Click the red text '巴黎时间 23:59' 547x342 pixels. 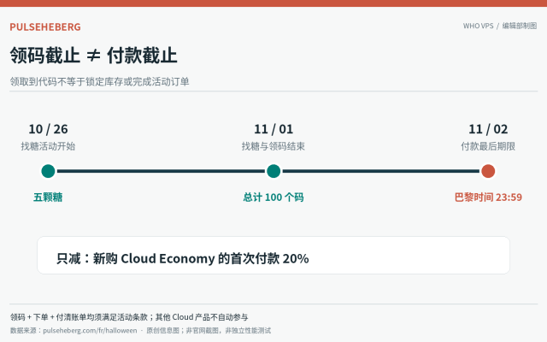(488, 198)
